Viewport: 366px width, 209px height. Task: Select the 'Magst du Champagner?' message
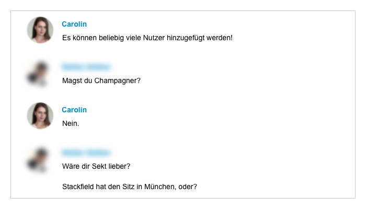coord(101,80)
